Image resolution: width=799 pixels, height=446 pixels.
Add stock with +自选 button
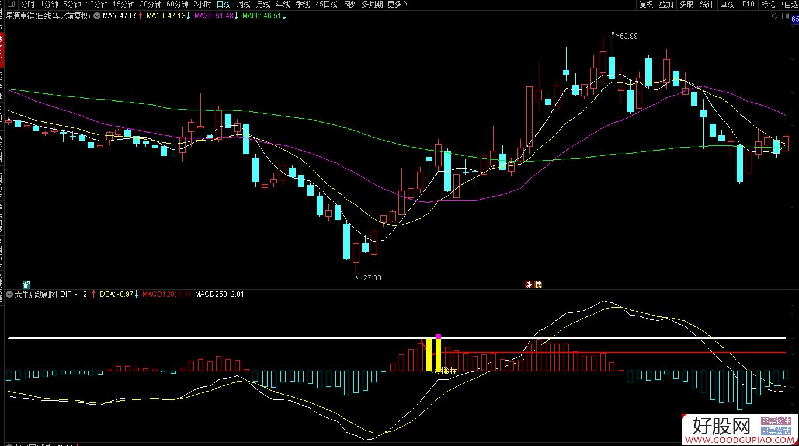coord(788,4)
